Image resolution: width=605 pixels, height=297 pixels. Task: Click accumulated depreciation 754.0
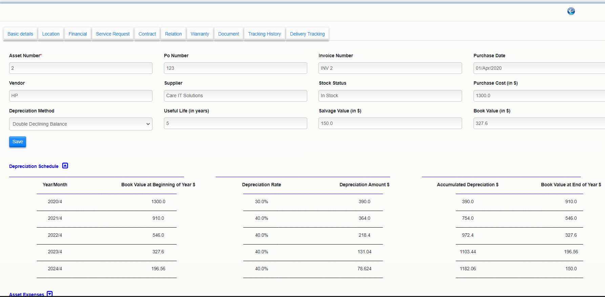[468, 218]
